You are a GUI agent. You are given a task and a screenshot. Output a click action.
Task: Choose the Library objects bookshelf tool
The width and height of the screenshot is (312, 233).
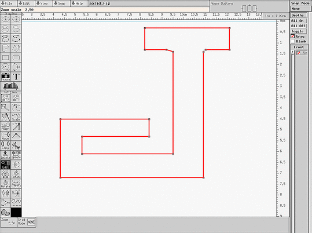11,86
